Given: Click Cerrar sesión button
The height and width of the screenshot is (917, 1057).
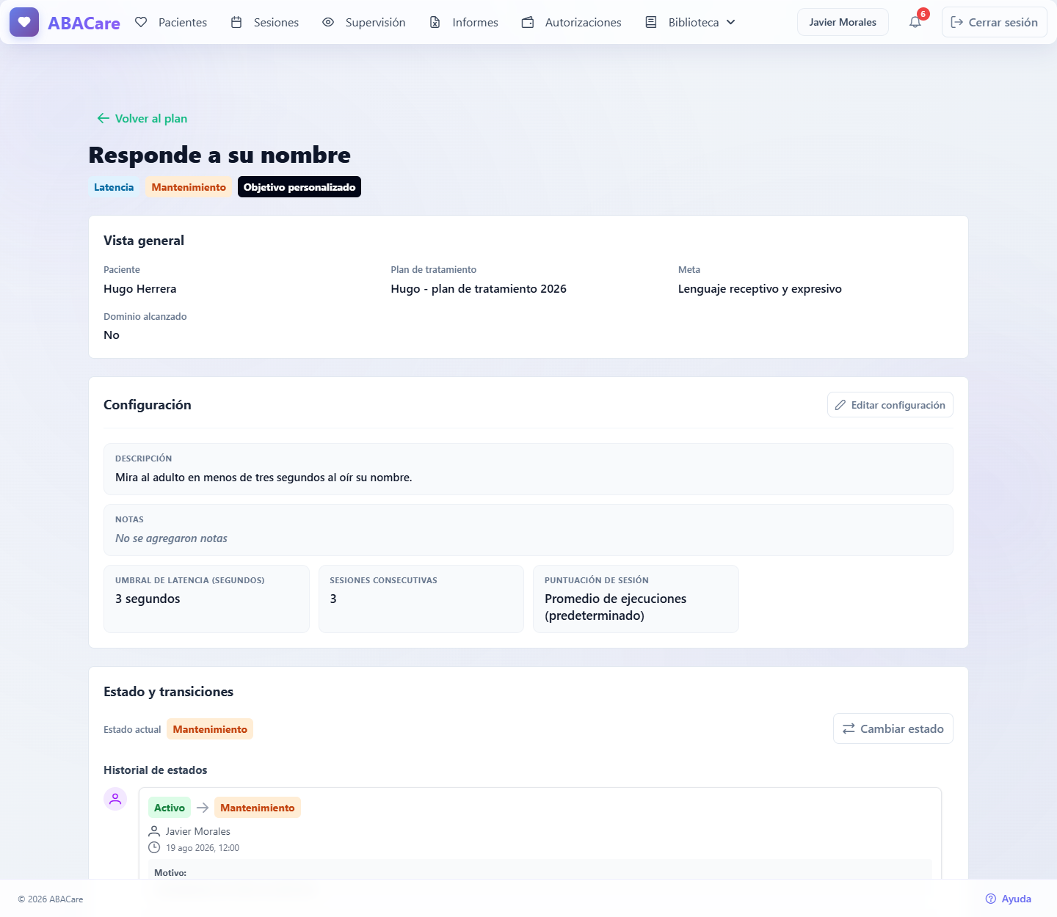Looking at the screenshot, I should [x=995, y=22].
